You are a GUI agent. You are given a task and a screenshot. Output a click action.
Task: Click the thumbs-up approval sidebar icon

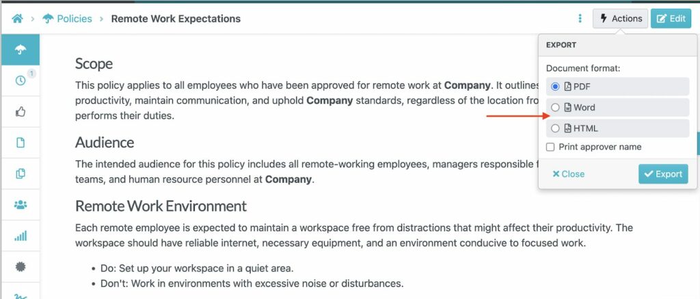click(21, 112)
